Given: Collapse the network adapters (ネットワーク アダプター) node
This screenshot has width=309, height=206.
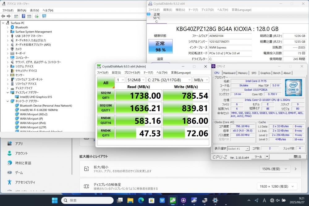Looking at the screenshot, I should click(x=8, y=101).
